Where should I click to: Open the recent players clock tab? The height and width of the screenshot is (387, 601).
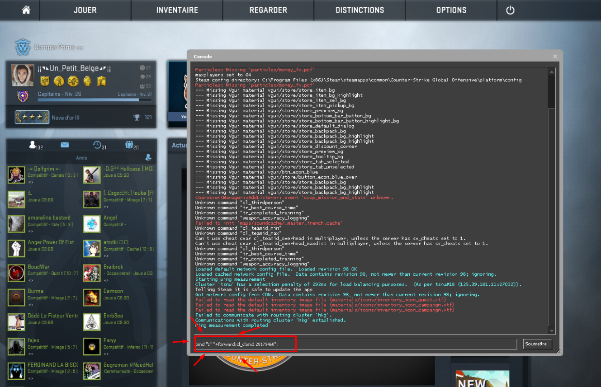click(99, 145)
